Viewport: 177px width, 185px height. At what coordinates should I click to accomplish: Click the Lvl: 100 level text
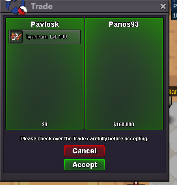58,37
